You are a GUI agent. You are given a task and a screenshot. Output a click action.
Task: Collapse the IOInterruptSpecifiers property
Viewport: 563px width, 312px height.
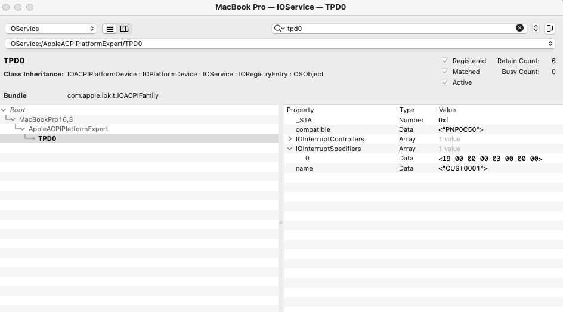(290, 149)
